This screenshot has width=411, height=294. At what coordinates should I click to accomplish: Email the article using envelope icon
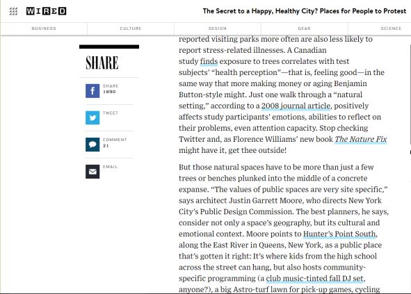92,172
